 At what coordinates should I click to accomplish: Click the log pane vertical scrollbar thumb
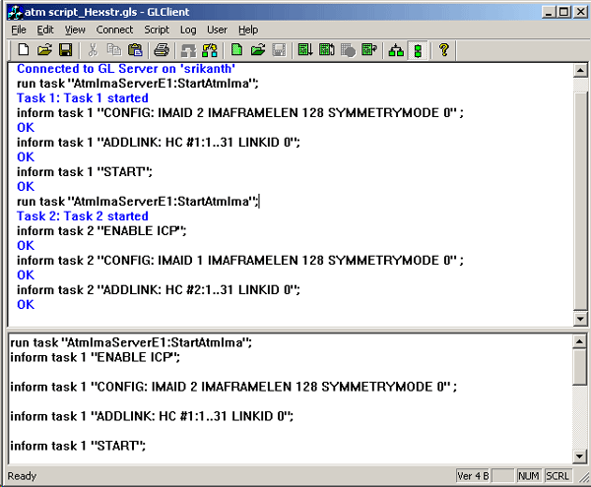click(x=580, y=200)
